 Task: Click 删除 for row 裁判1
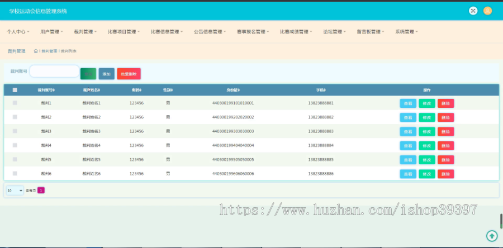pos(446,103)
